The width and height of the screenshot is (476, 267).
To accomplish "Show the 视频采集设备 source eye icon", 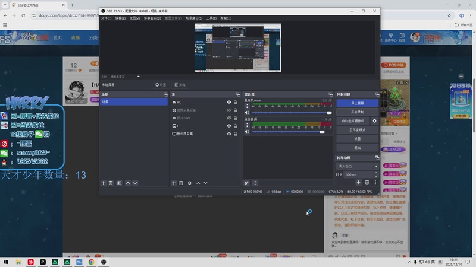I will click(229, 110).
